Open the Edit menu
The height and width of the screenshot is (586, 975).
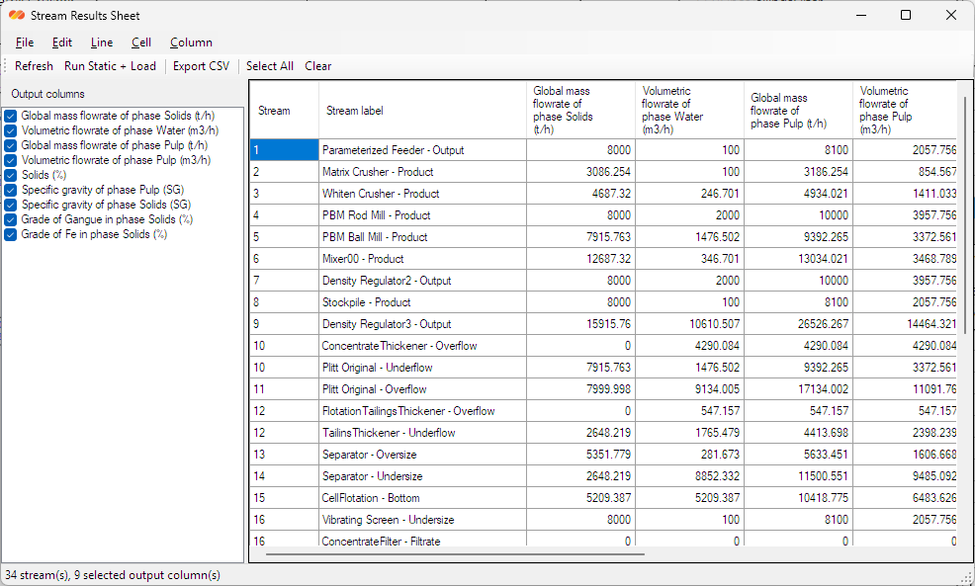(x=61, y=42)
